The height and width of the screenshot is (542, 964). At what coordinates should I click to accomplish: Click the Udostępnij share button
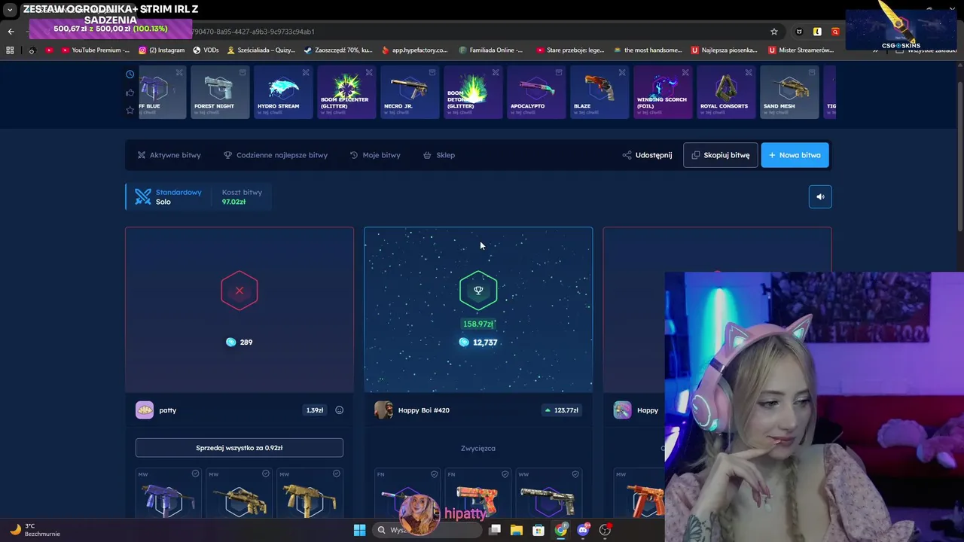pyautogui.click(x=647, y=155)
